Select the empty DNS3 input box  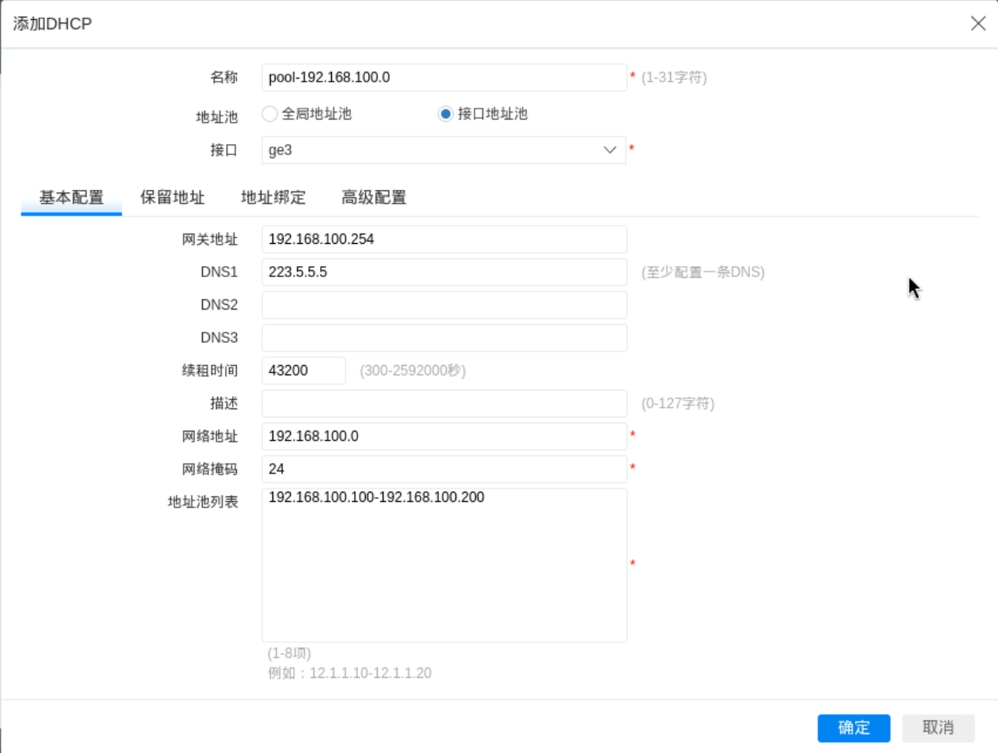pyautogui.click(x=444, y=338)
